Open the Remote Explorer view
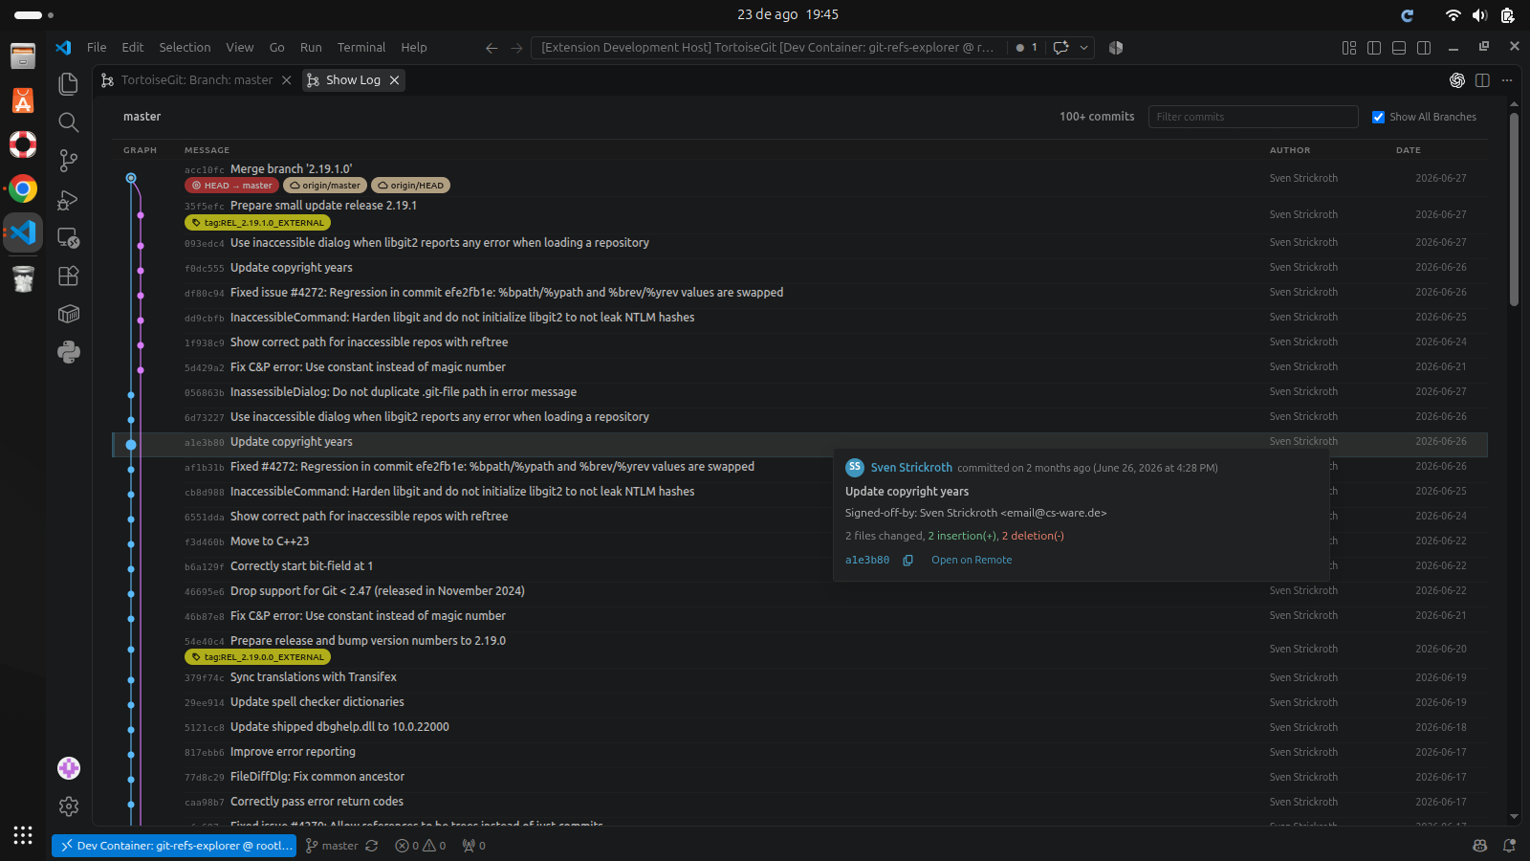The height and width of the screenshot is (861, 1530). (68, 237)
